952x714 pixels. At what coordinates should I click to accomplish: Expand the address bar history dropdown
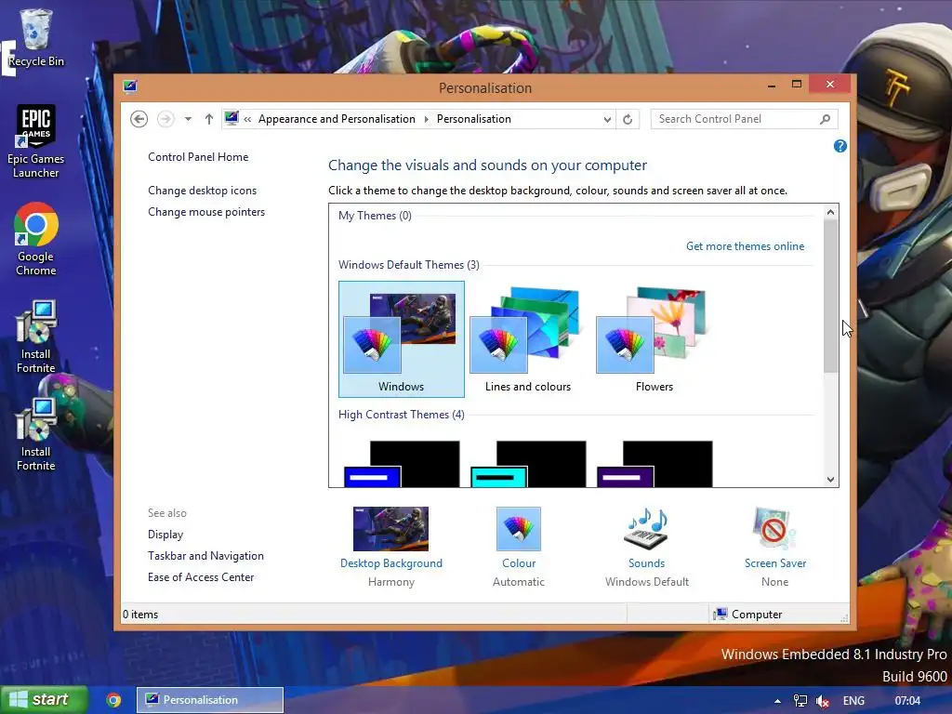(x=607, y=119)
